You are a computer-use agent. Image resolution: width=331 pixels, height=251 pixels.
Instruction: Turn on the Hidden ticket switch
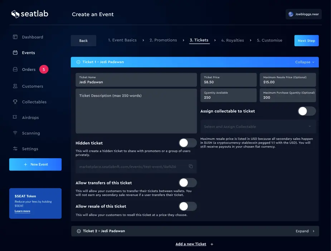coord(188,143)
